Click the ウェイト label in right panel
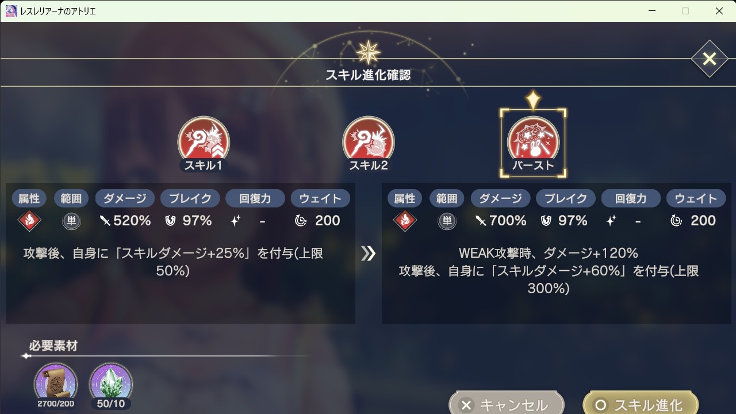736x414 pixels. (x=696, y=198)
